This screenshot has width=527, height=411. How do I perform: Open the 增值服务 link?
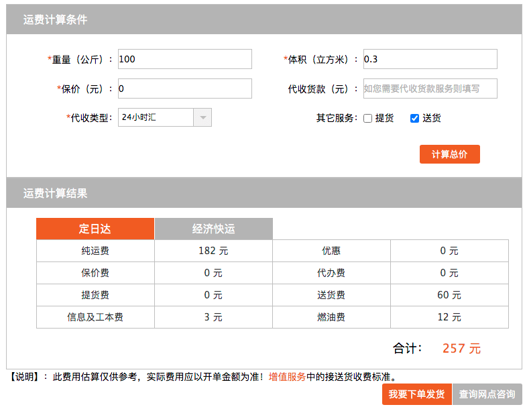287,377
